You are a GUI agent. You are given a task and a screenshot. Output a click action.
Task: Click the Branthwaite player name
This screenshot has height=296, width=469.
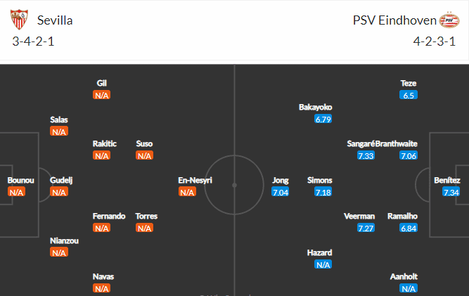tap(397, 143)
